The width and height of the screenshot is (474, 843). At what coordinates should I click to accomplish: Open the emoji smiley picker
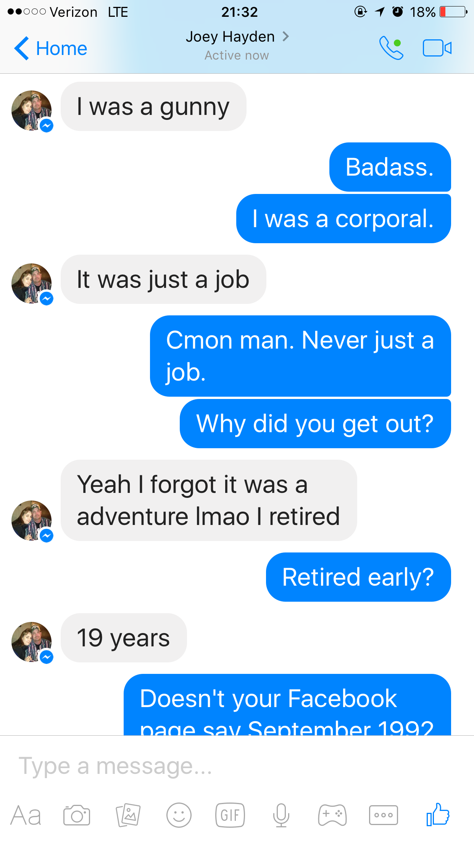pos(179,816)
